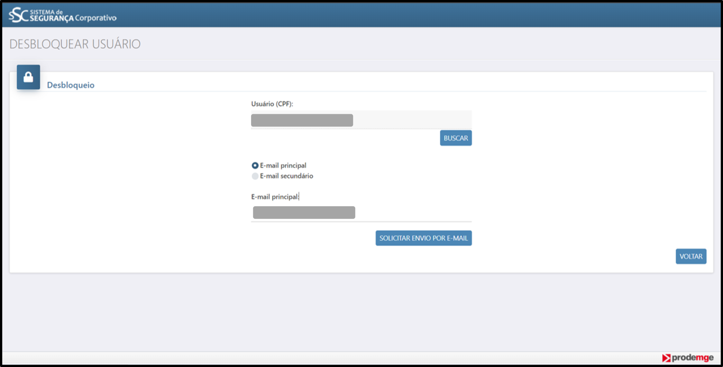The height and width of the screenshot is (367, 723).
Task: Click the Usuário (CPF): field label
Action: (x=272, y=104)
